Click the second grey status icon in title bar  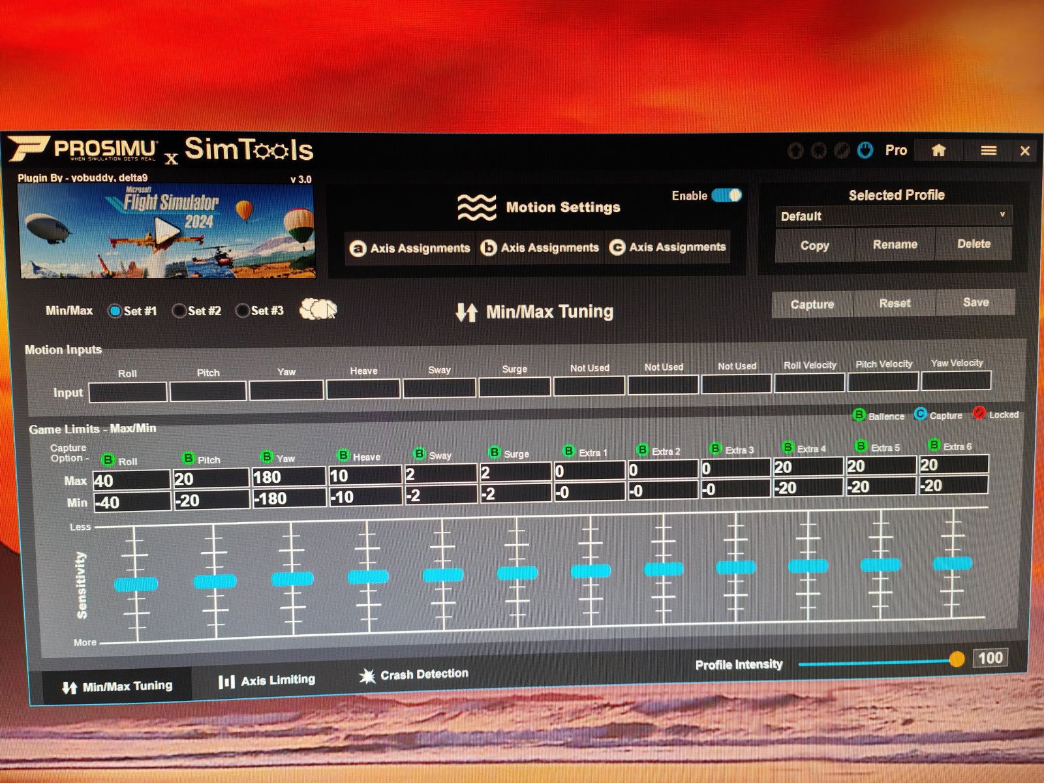tap(819, 151)
